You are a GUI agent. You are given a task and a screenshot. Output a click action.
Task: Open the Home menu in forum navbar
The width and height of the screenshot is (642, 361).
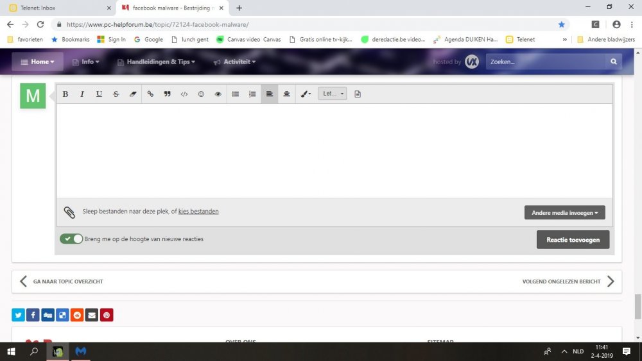37,62
